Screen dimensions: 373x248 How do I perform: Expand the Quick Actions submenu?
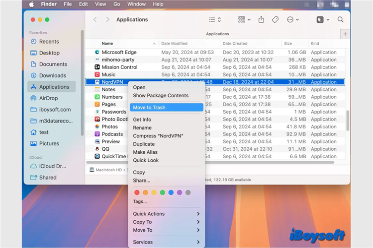click(x=167, y=214)
